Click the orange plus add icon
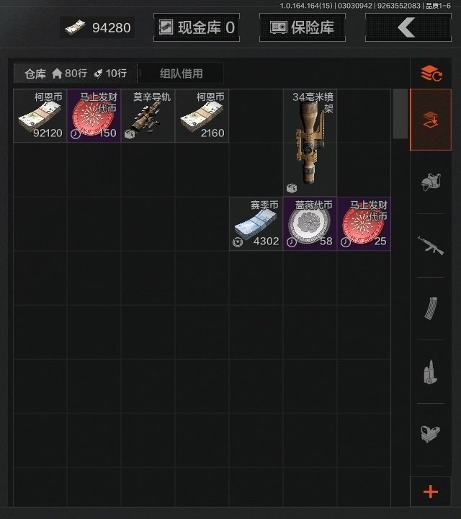Viewport: 461px width, 519px height. [431, 492]
